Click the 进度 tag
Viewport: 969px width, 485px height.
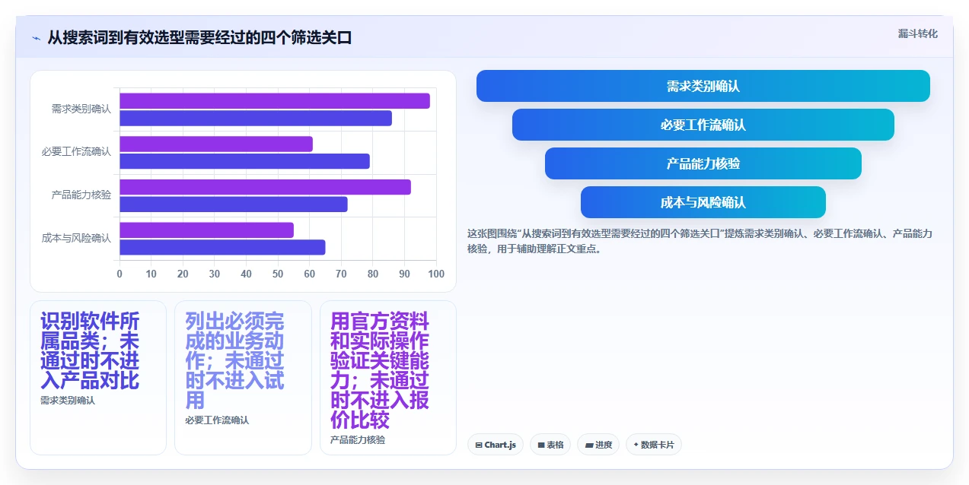pyautogui.click(x=598, y=445)
